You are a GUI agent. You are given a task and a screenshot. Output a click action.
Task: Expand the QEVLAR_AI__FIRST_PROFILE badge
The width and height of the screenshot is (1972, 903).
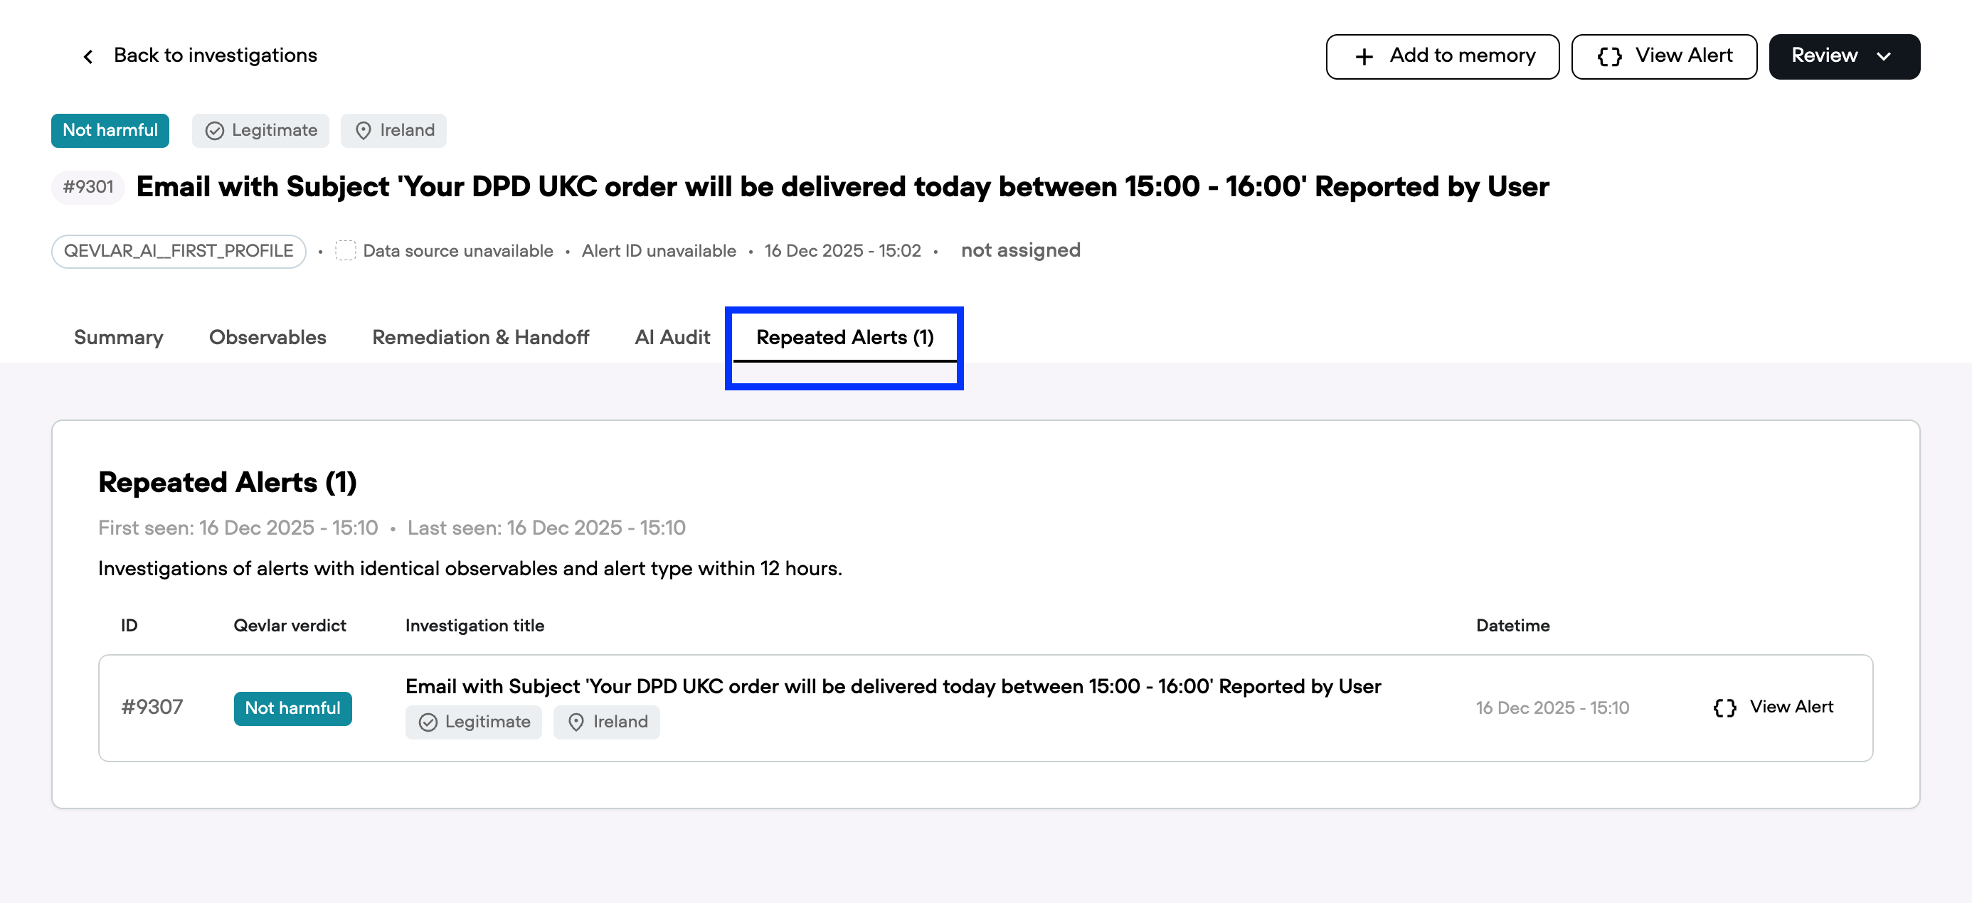point(179,250)
